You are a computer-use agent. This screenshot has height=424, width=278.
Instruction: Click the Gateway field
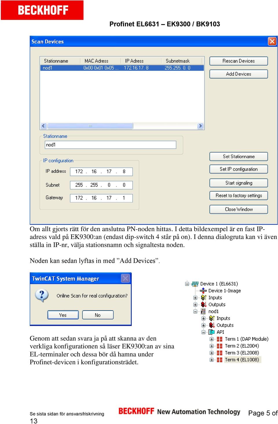pos(101,198)
